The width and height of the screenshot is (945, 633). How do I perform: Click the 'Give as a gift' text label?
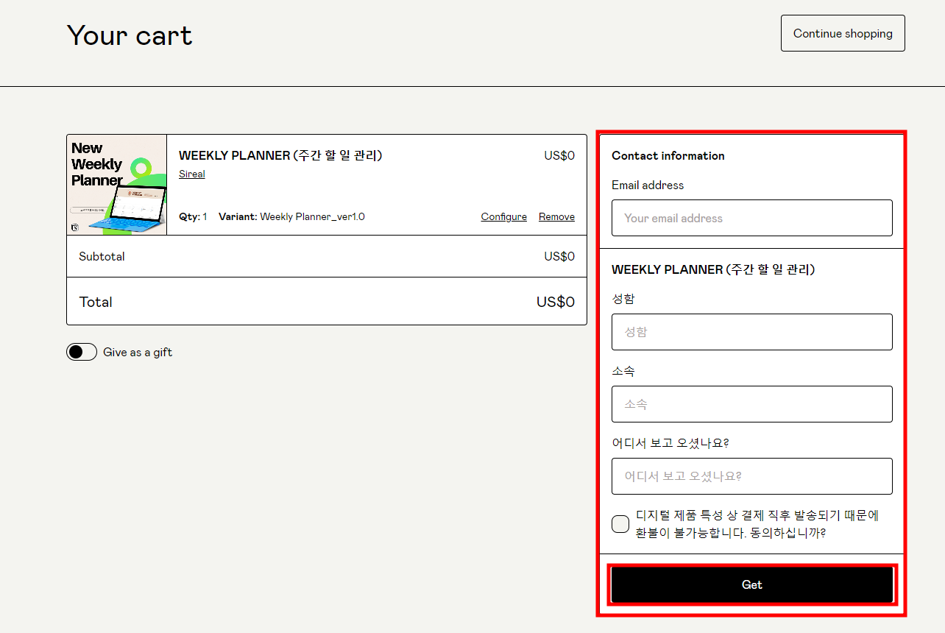pyautogui.click(x=138, y=353)
